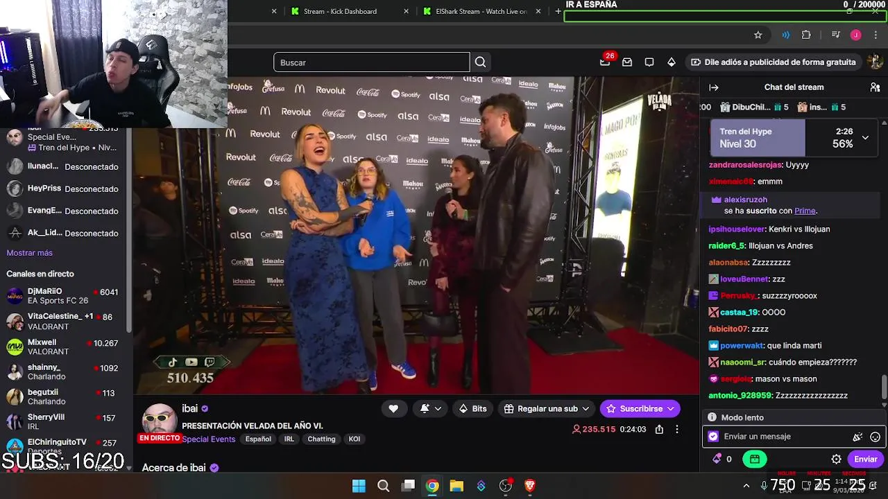888x499 pixels.
Task: Open Special Events category link
Action: [209, 439]
